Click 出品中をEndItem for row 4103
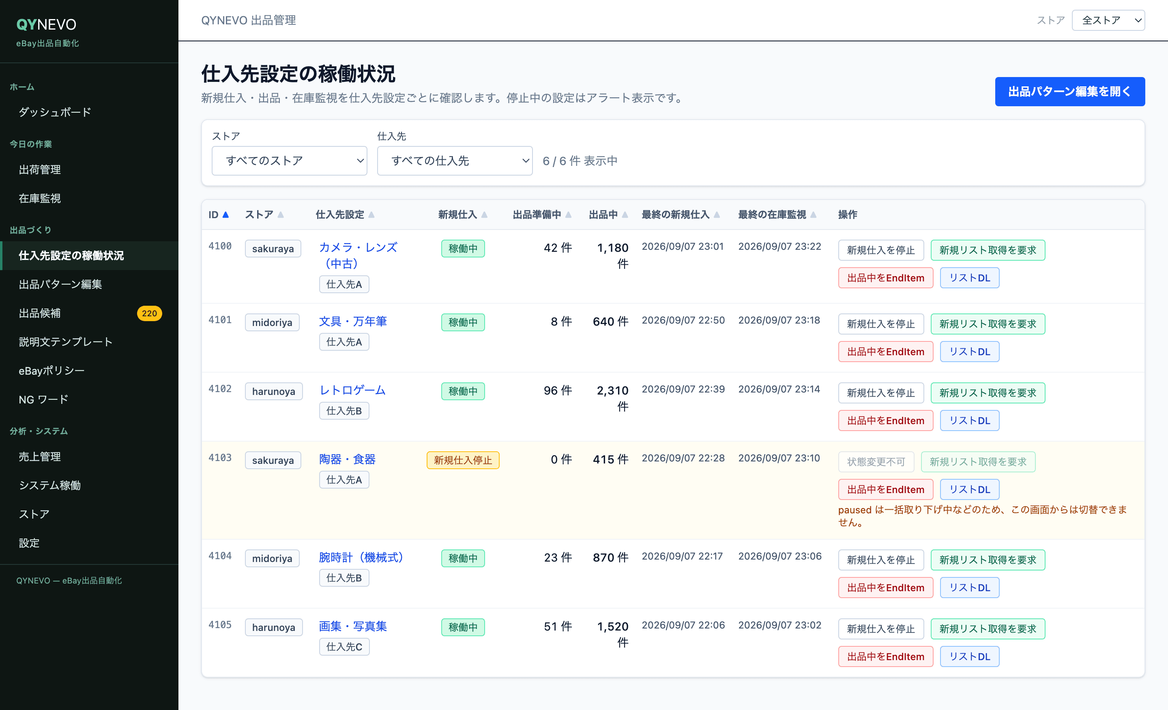 (885, 489)
